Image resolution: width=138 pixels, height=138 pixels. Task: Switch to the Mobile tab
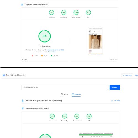(x=65, y=94)
